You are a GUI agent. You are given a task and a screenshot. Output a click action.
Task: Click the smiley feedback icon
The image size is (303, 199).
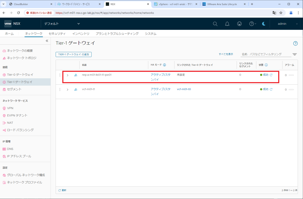coord(239,24)
